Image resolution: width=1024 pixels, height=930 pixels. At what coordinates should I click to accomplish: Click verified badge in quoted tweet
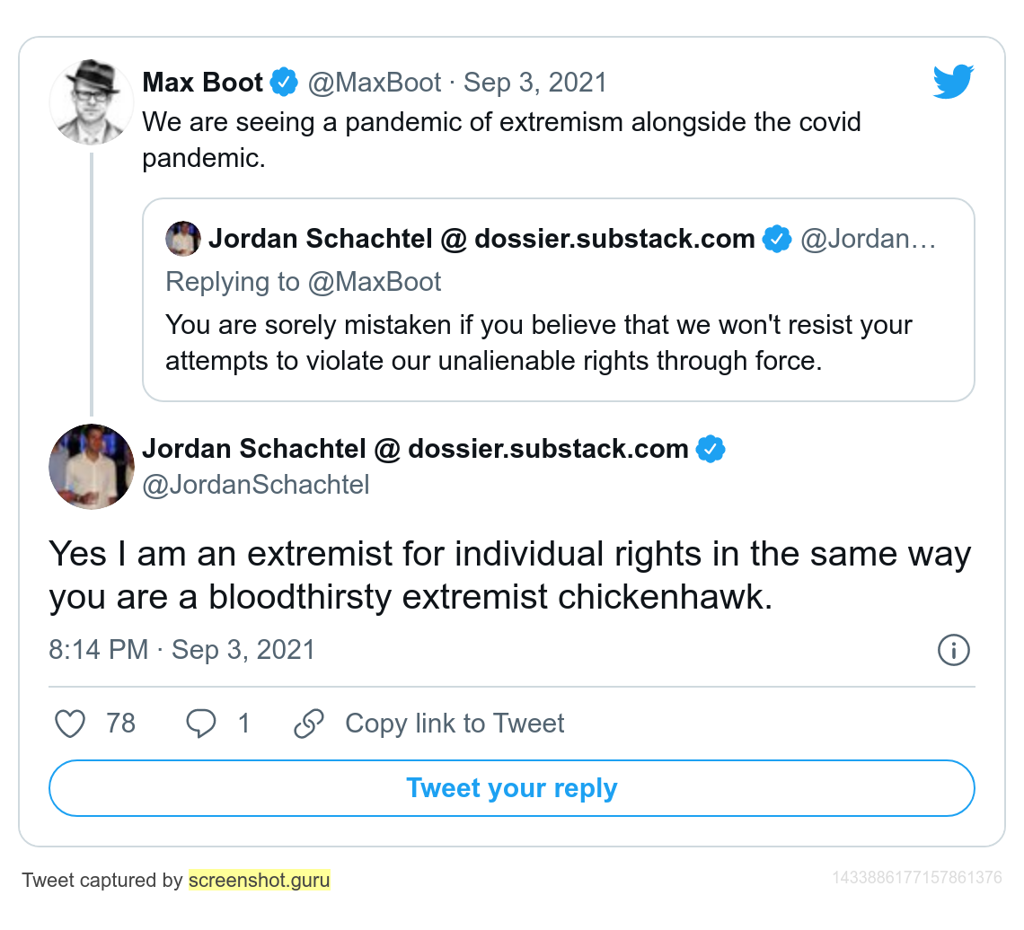click(x=776, y=240)
